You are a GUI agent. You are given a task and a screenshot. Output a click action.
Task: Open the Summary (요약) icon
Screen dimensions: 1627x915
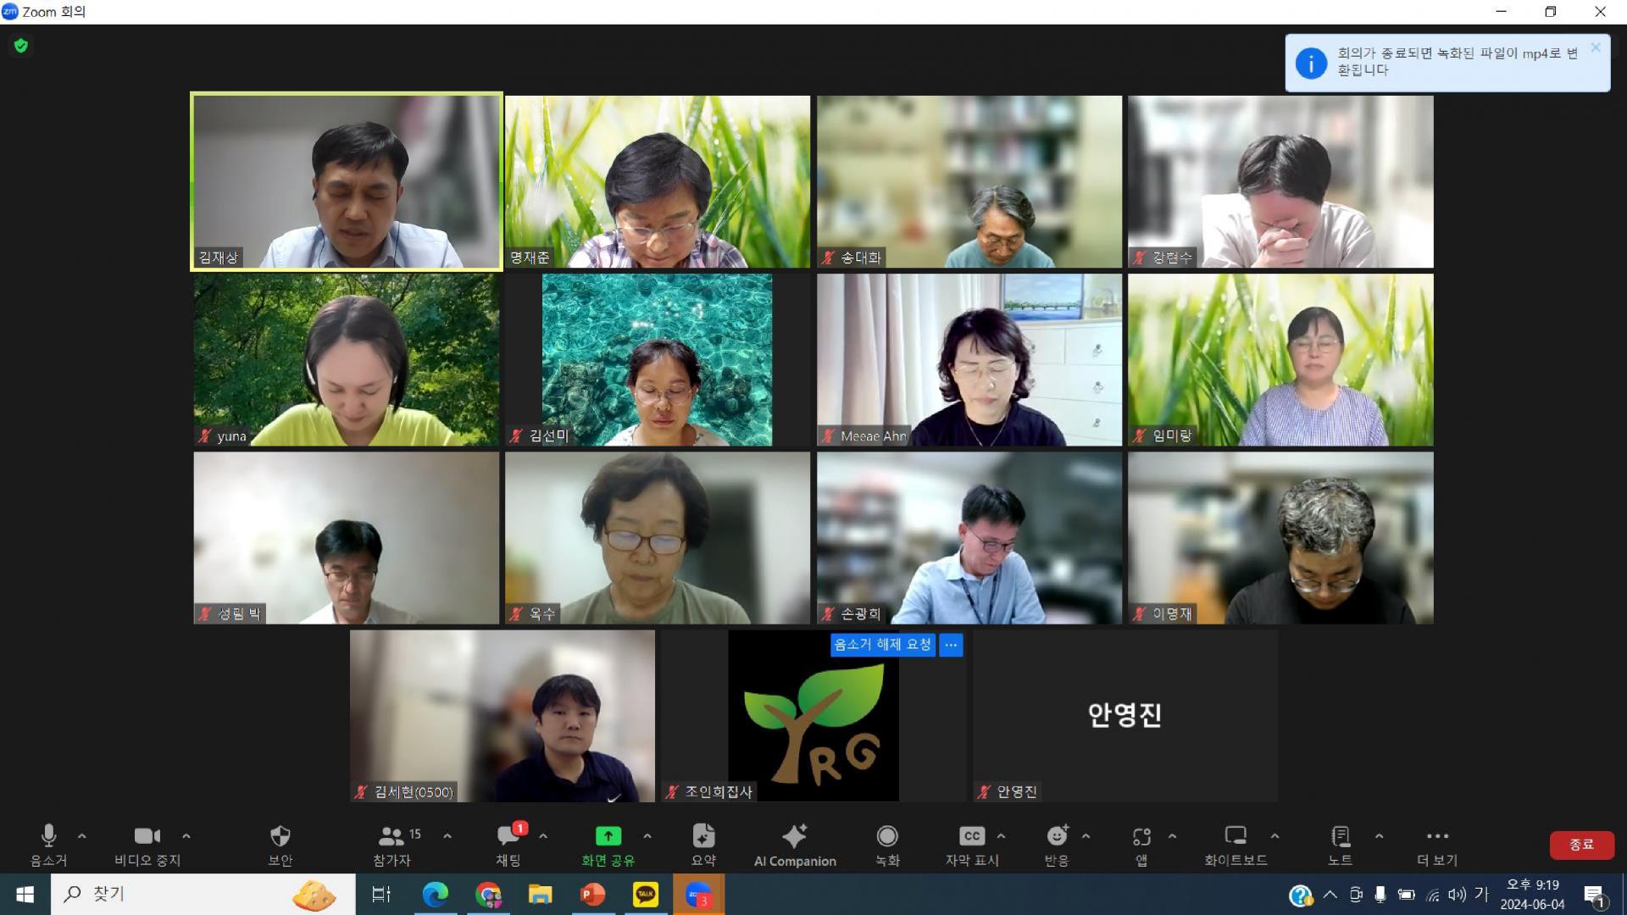(x=703, y=836)
